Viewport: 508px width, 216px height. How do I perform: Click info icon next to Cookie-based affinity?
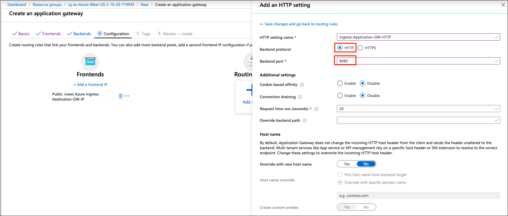(x=302, y=85)
